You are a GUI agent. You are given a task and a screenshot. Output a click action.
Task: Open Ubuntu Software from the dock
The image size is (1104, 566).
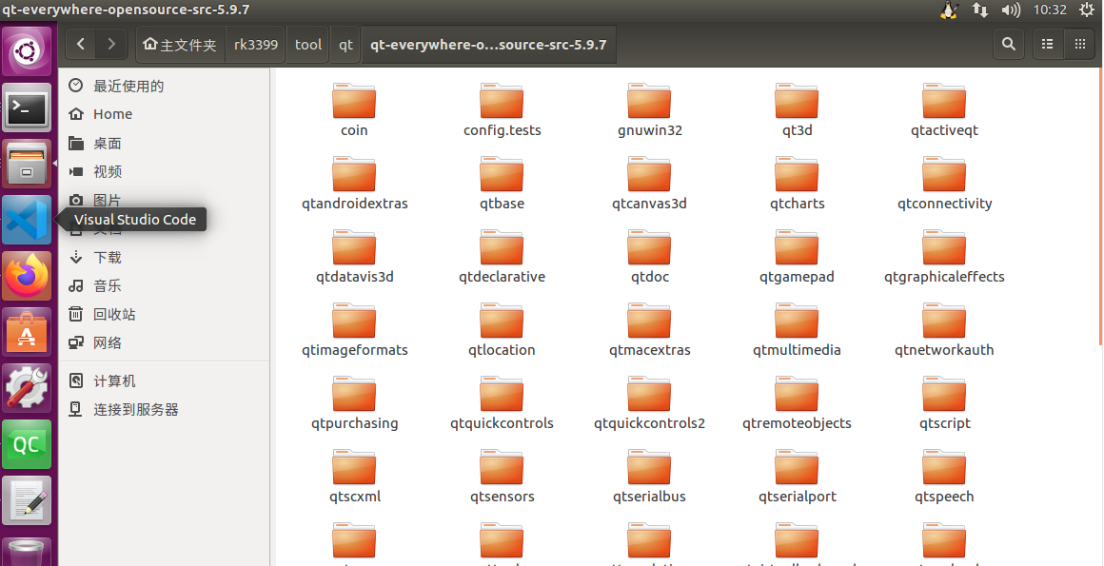(27, 332)
